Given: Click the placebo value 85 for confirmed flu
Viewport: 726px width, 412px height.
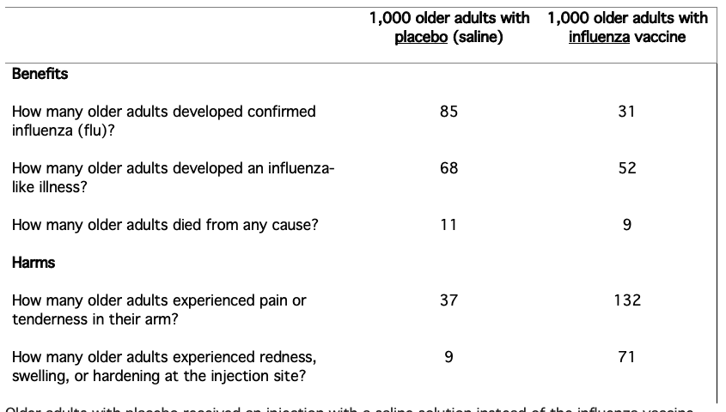Looking at the screenshot, I should (x=448, y=112).
